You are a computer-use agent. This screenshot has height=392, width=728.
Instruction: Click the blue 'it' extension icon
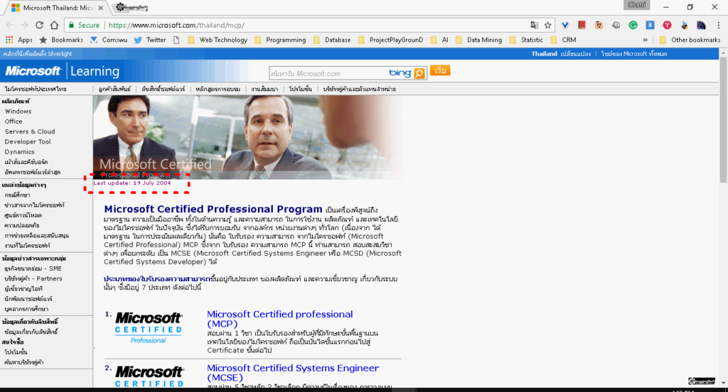click(x=650, y=25)
